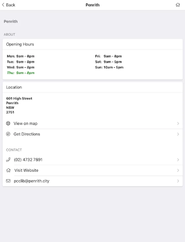The height and width of the screenshot is (242, 185).
Task: Open the home icon in header
Action: [x=178, y=5]
